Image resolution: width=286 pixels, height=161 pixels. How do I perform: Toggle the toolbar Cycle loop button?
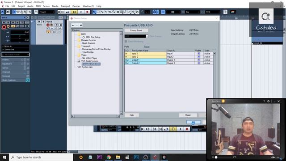coord(67,12)
